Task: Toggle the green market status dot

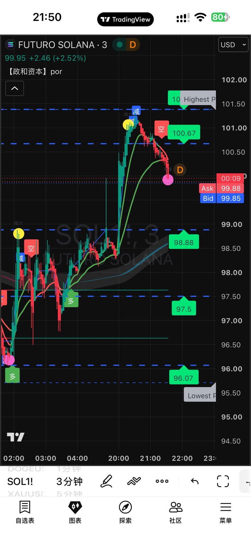Action: point(119,45)
